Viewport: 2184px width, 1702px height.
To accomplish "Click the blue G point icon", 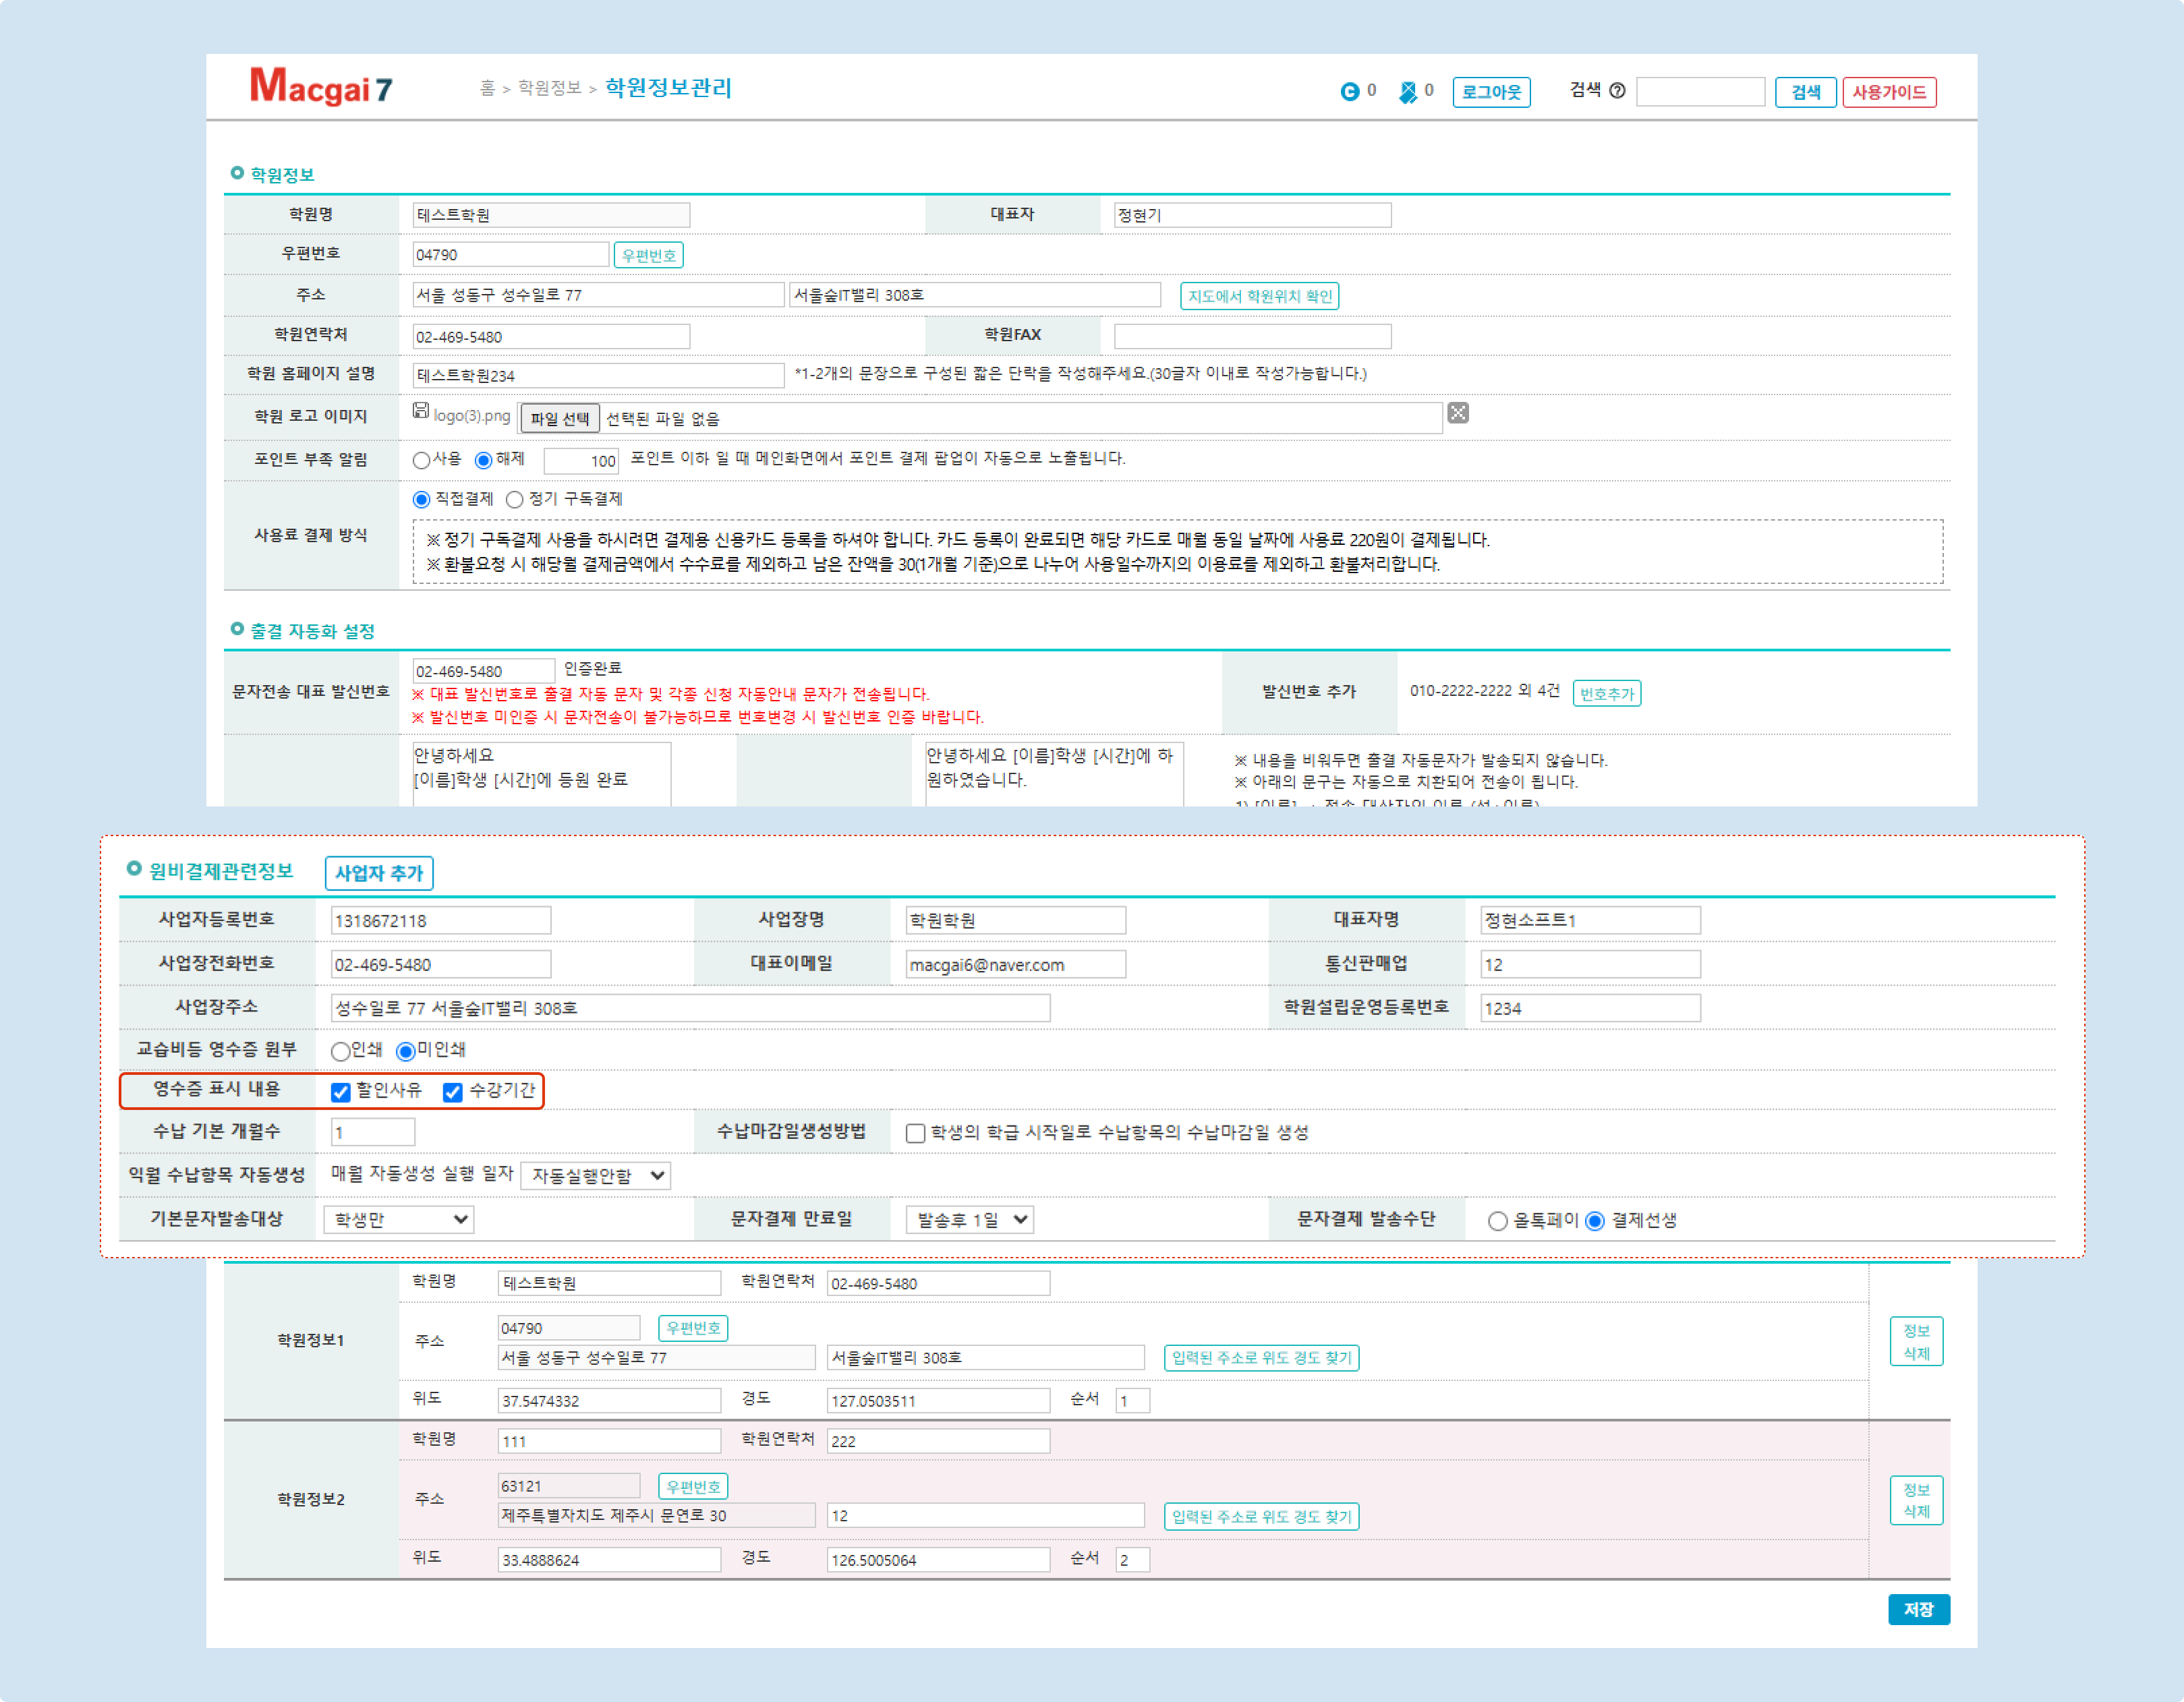I will coord(1349,92).
